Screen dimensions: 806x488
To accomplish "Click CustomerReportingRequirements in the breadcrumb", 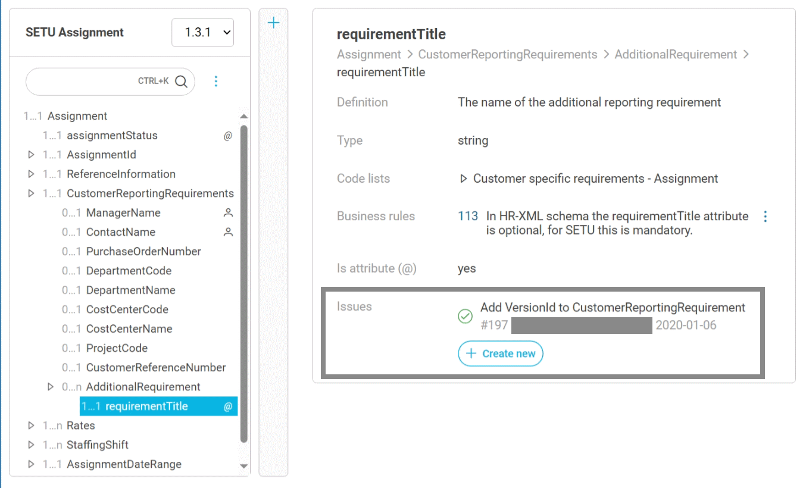I will pyautogui.click(x=508, y=55).
